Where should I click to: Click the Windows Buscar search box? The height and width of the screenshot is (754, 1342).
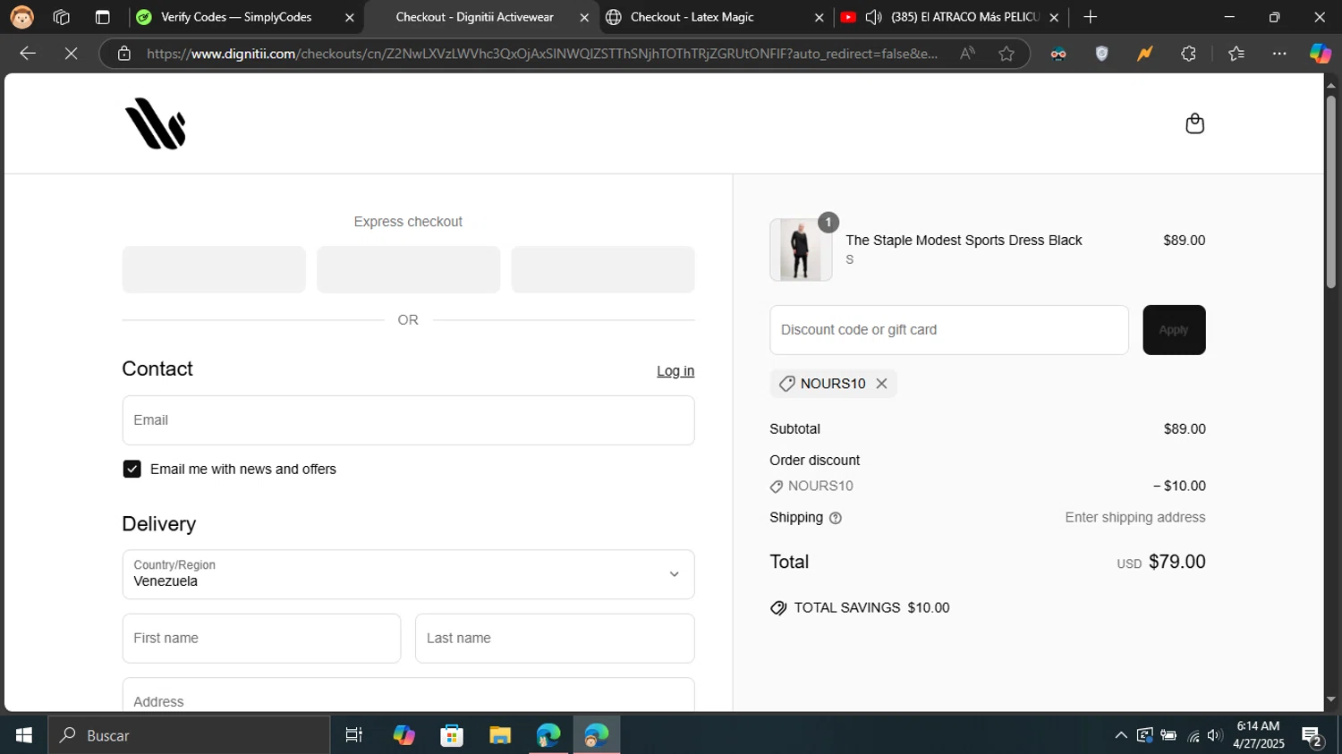click(189, 735)
